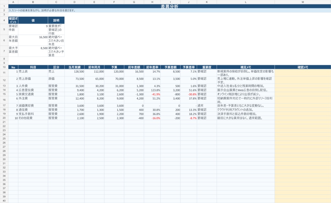Select the red -41.9% 前年差率 cell

coord(152,94)
